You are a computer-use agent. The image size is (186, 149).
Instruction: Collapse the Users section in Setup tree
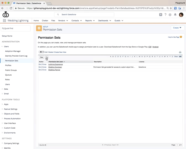pyautogui.click(x=2, y=46)
